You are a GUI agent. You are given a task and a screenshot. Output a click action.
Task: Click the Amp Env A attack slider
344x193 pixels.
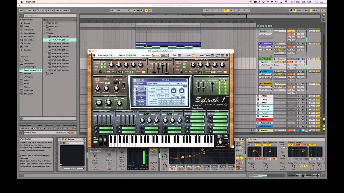pos(154,68)
